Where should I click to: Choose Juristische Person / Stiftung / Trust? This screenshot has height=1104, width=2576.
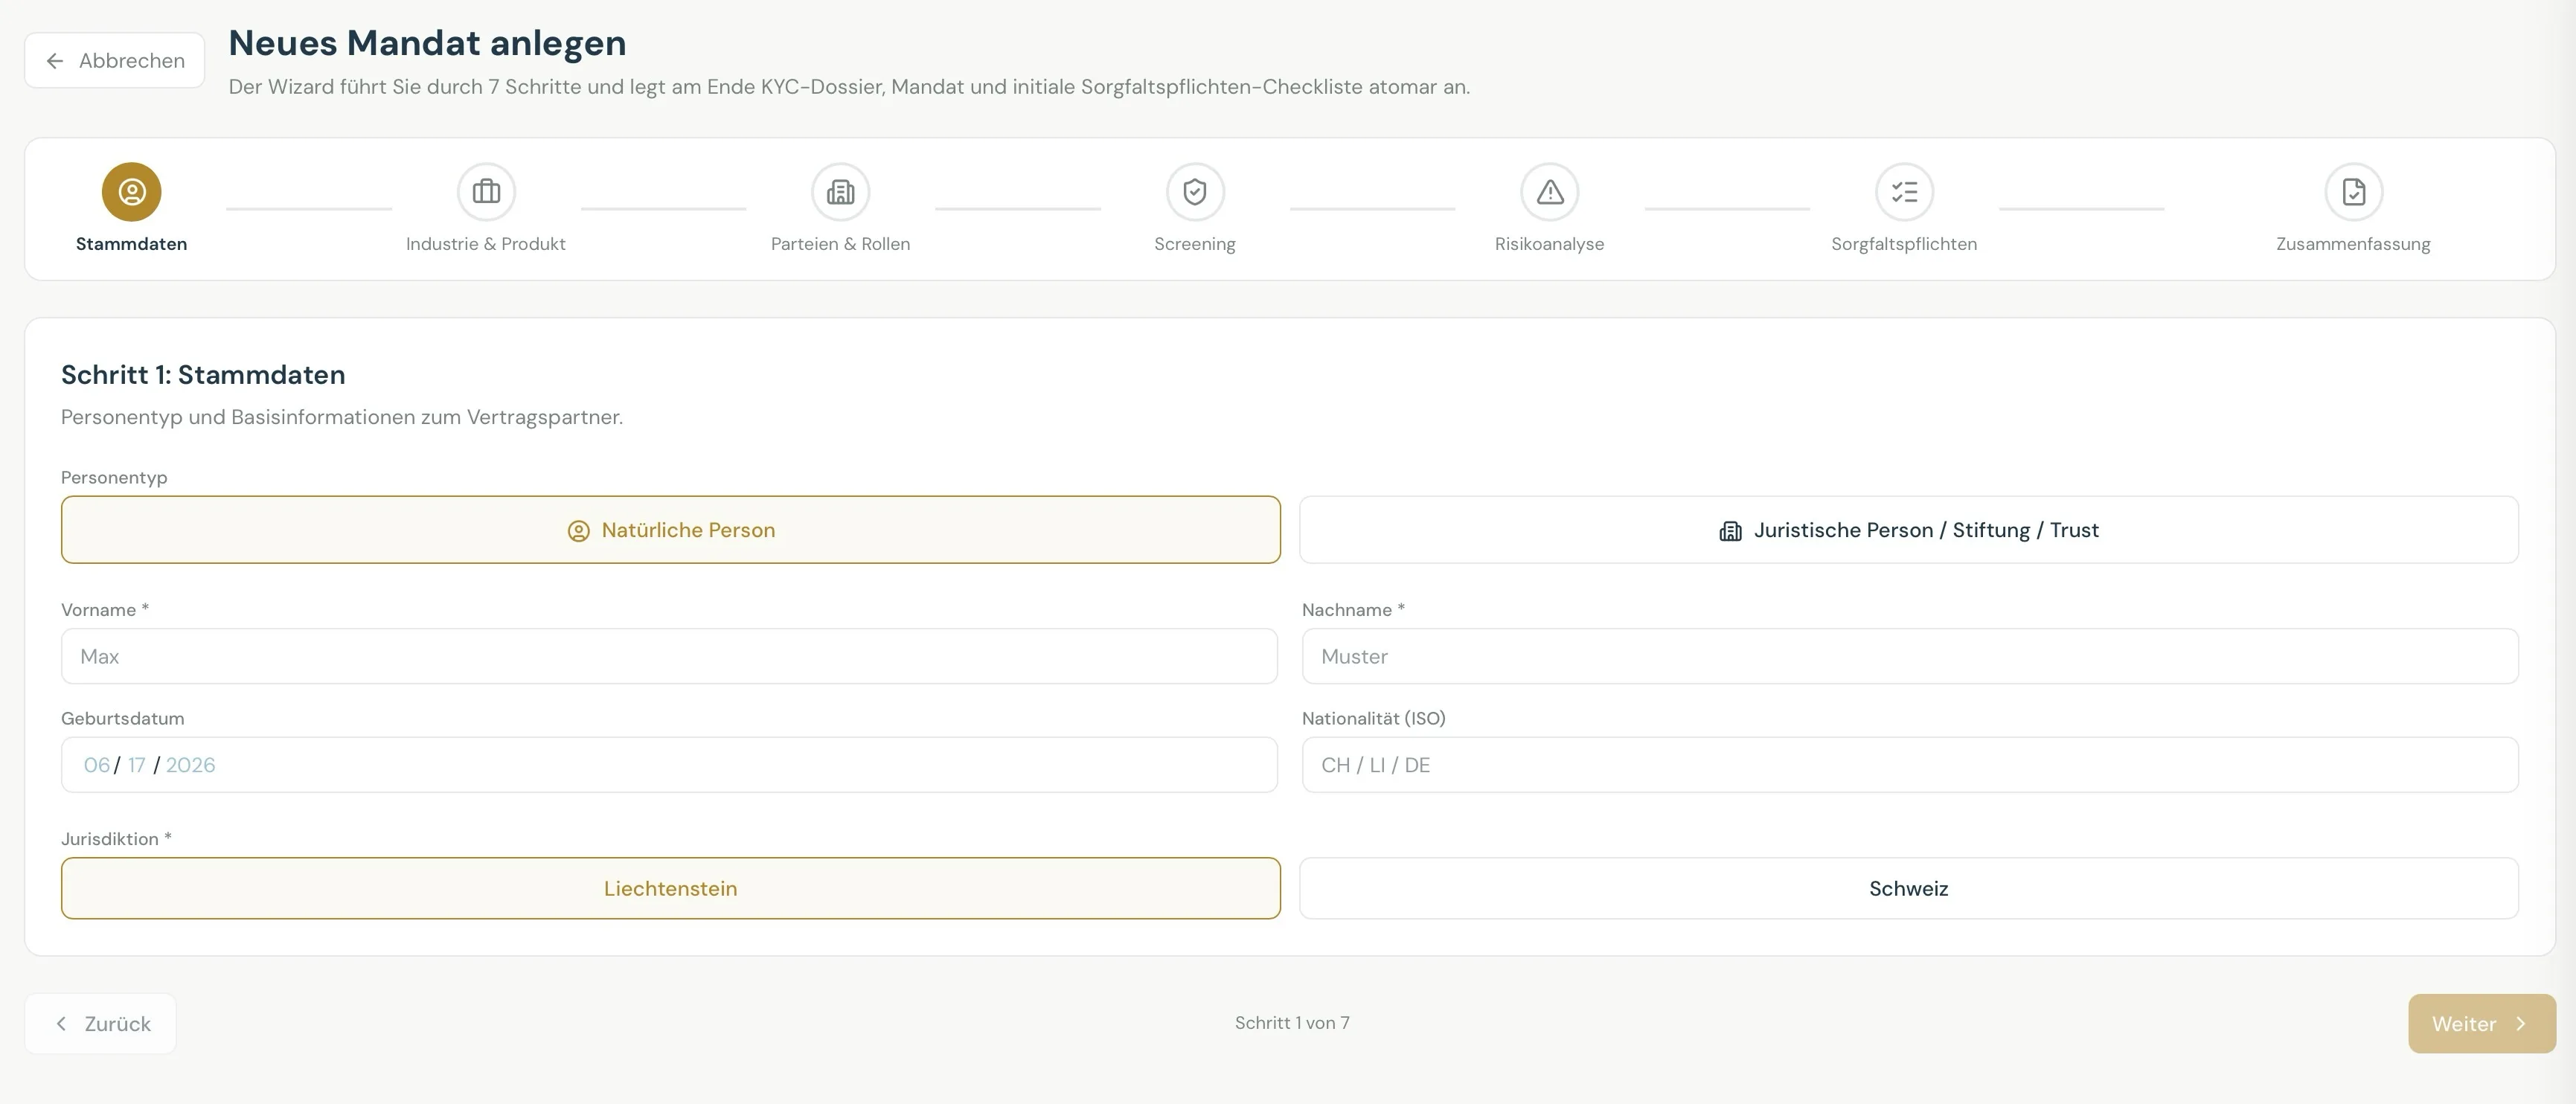(x=1908, y=530)
